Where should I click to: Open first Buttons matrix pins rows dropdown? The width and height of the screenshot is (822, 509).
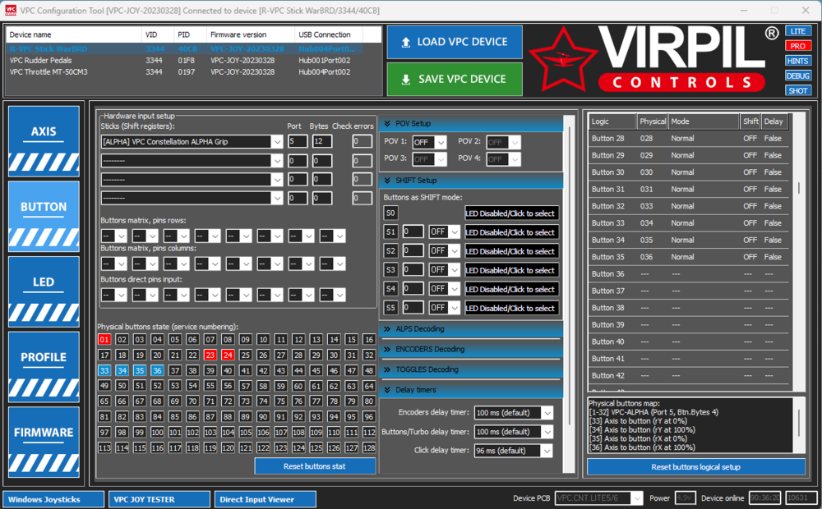tap(113, 236)
